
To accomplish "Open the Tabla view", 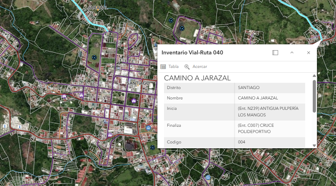I will tap(173, 67).
